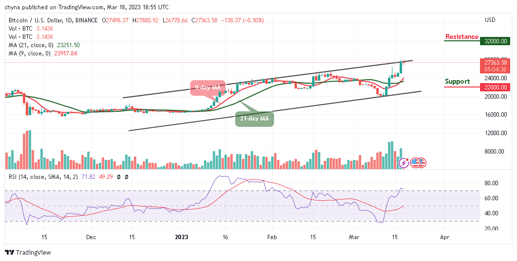
Task: Click the Resistance text label
Action: [x=462, y=36]
